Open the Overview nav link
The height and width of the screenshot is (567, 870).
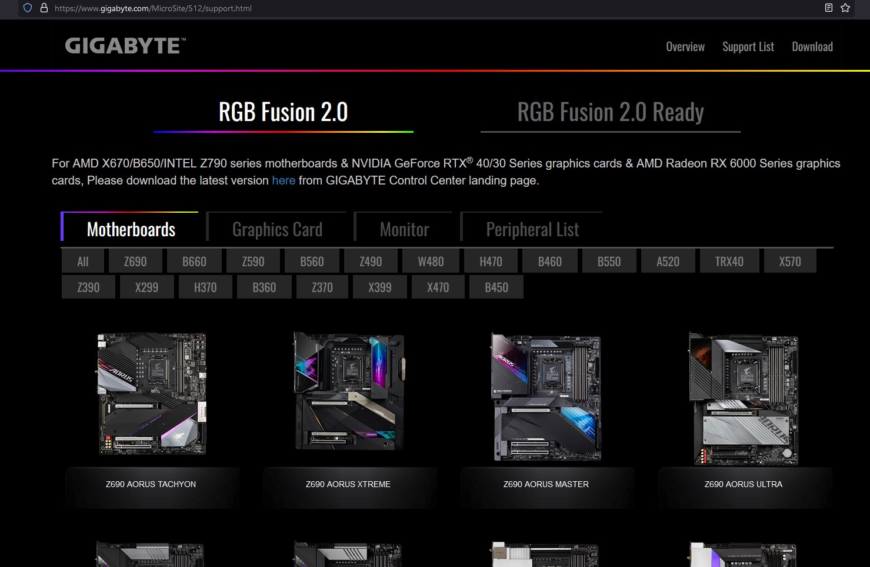coord(685,46)
